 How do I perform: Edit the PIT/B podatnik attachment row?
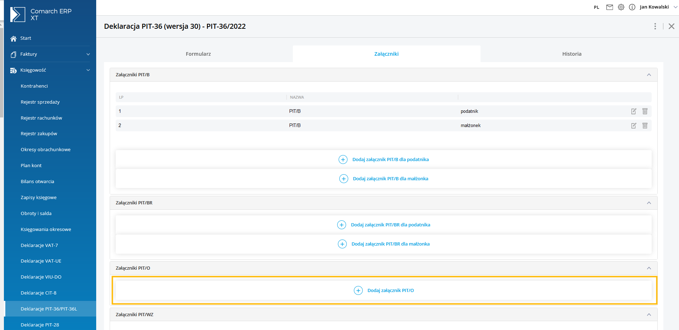tap(634, 111)
